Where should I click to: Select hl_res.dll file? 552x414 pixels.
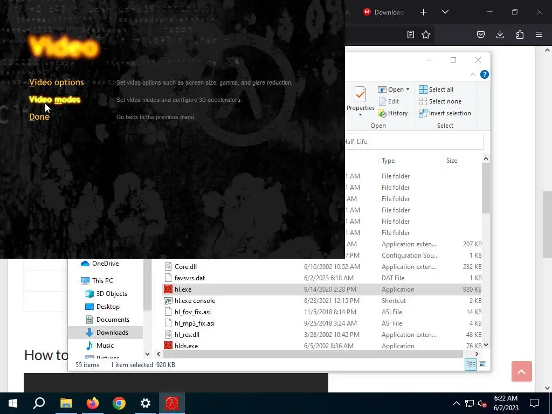coord(322,334)
